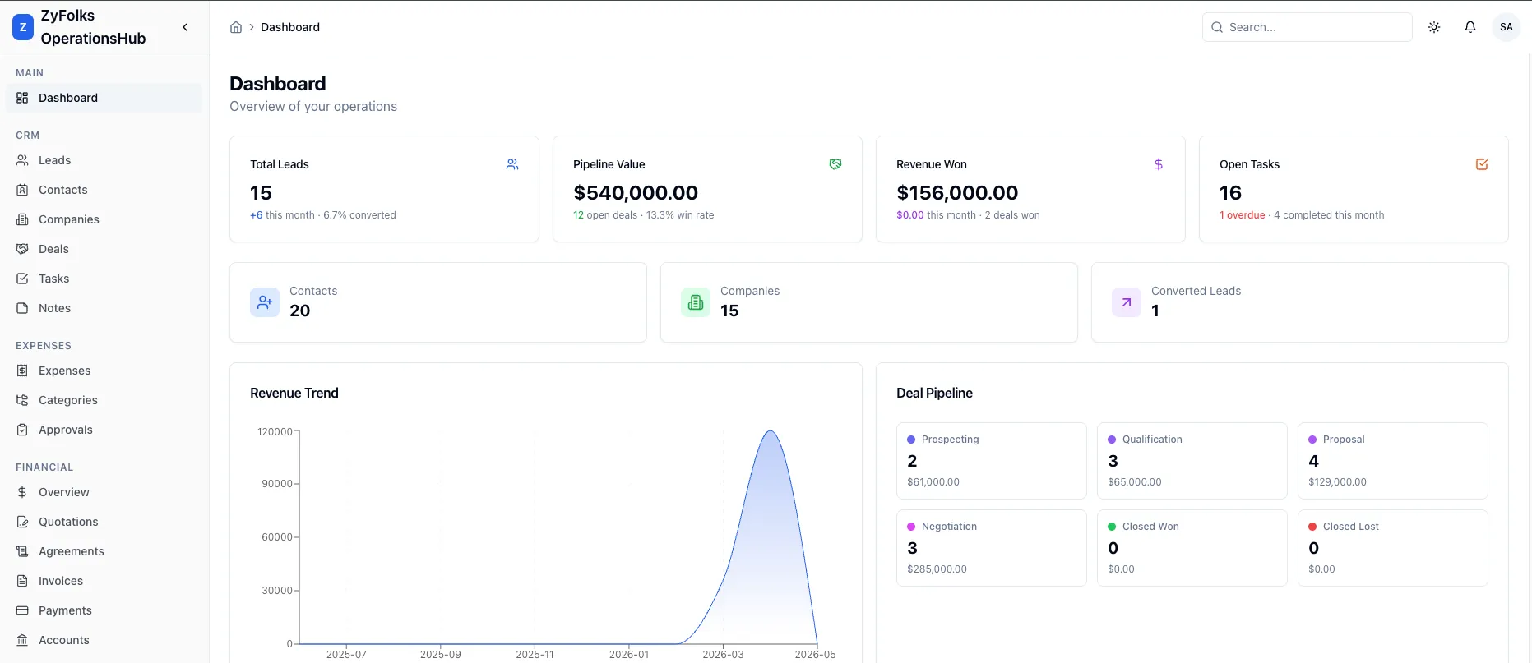This screenshot has height=663, width=1532.
Task: Click the Total Leads people icon
Action: click(x=512, y=164)
